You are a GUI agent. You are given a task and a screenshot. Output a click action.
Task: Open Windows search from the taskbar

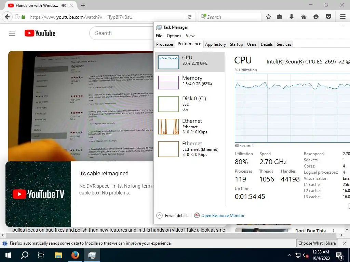click(x=25, y=255)
